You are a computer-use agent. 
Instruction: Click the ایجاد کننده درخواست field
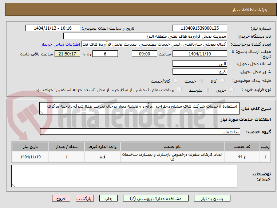[x=154, y=44]
